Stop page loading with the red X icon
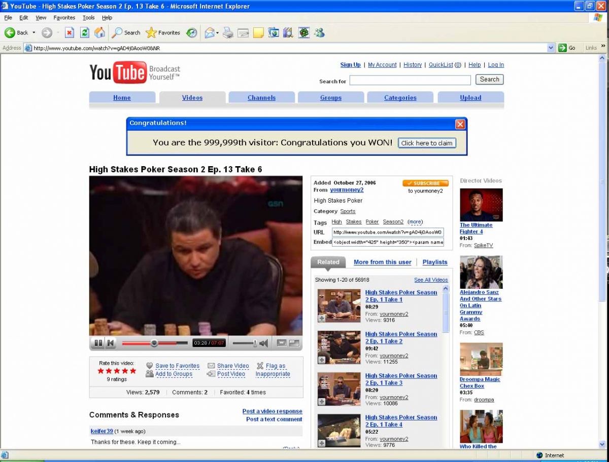609x462 pixels. click(x=70, y=32)
